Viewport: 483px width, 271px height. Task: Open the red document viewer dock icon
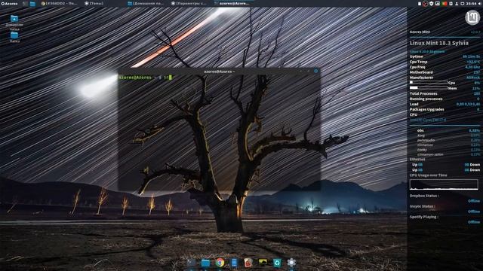[248, 263]
